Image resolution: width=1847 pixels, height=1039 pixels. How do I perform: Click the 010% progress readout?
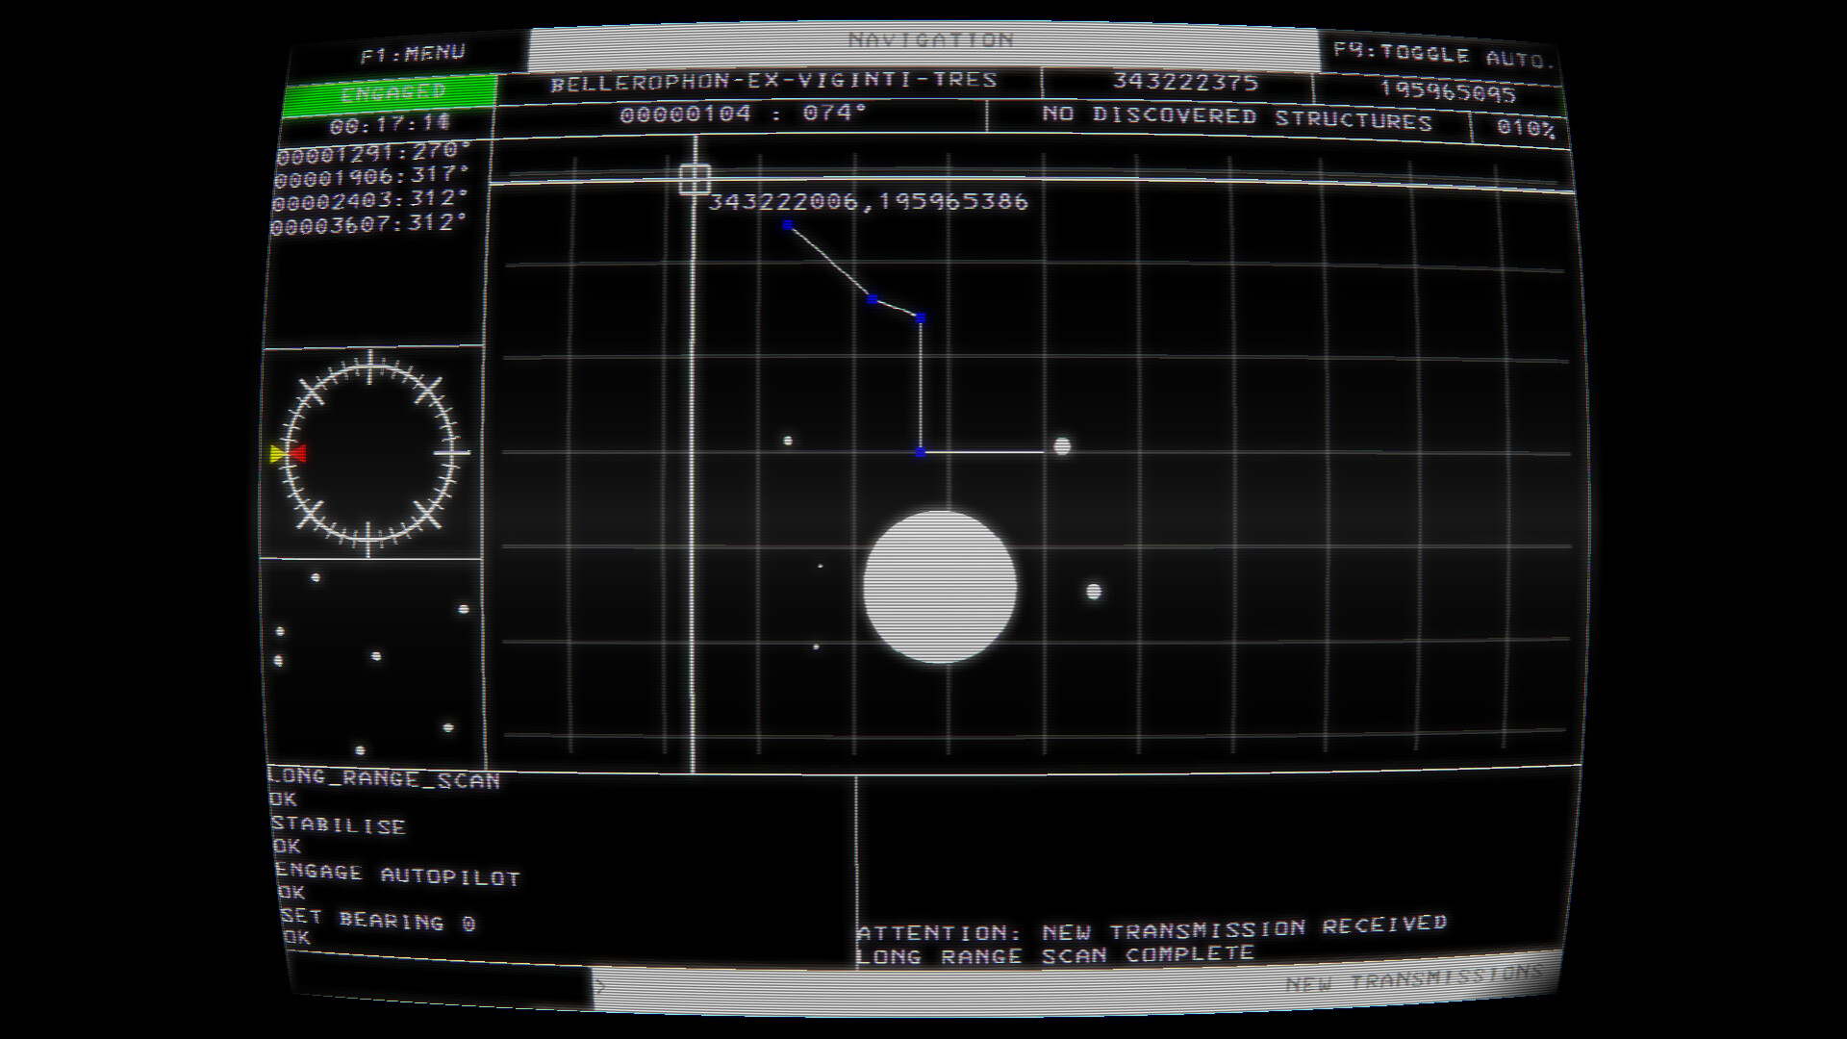(1525, 128)
